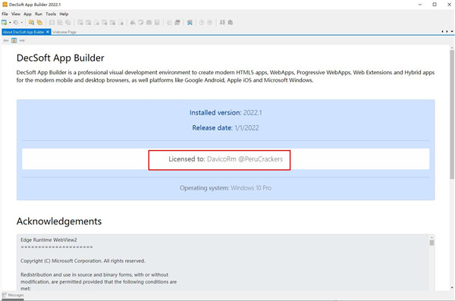Open the Help menu
The image size is (455, 301).
(64, 14)
